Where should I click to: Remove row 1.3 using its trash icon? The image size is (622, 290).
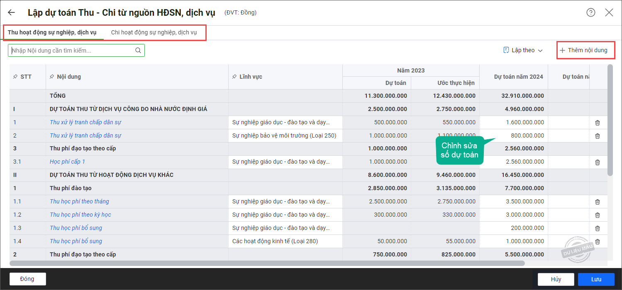(x=598, y=228)
